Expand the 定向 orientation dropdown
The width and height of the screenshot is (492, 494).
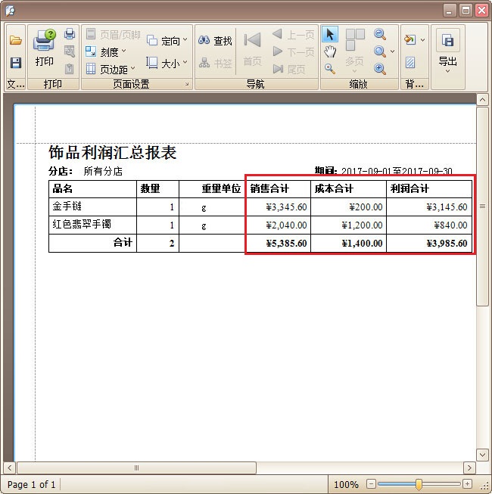click(x=167, y=40)
